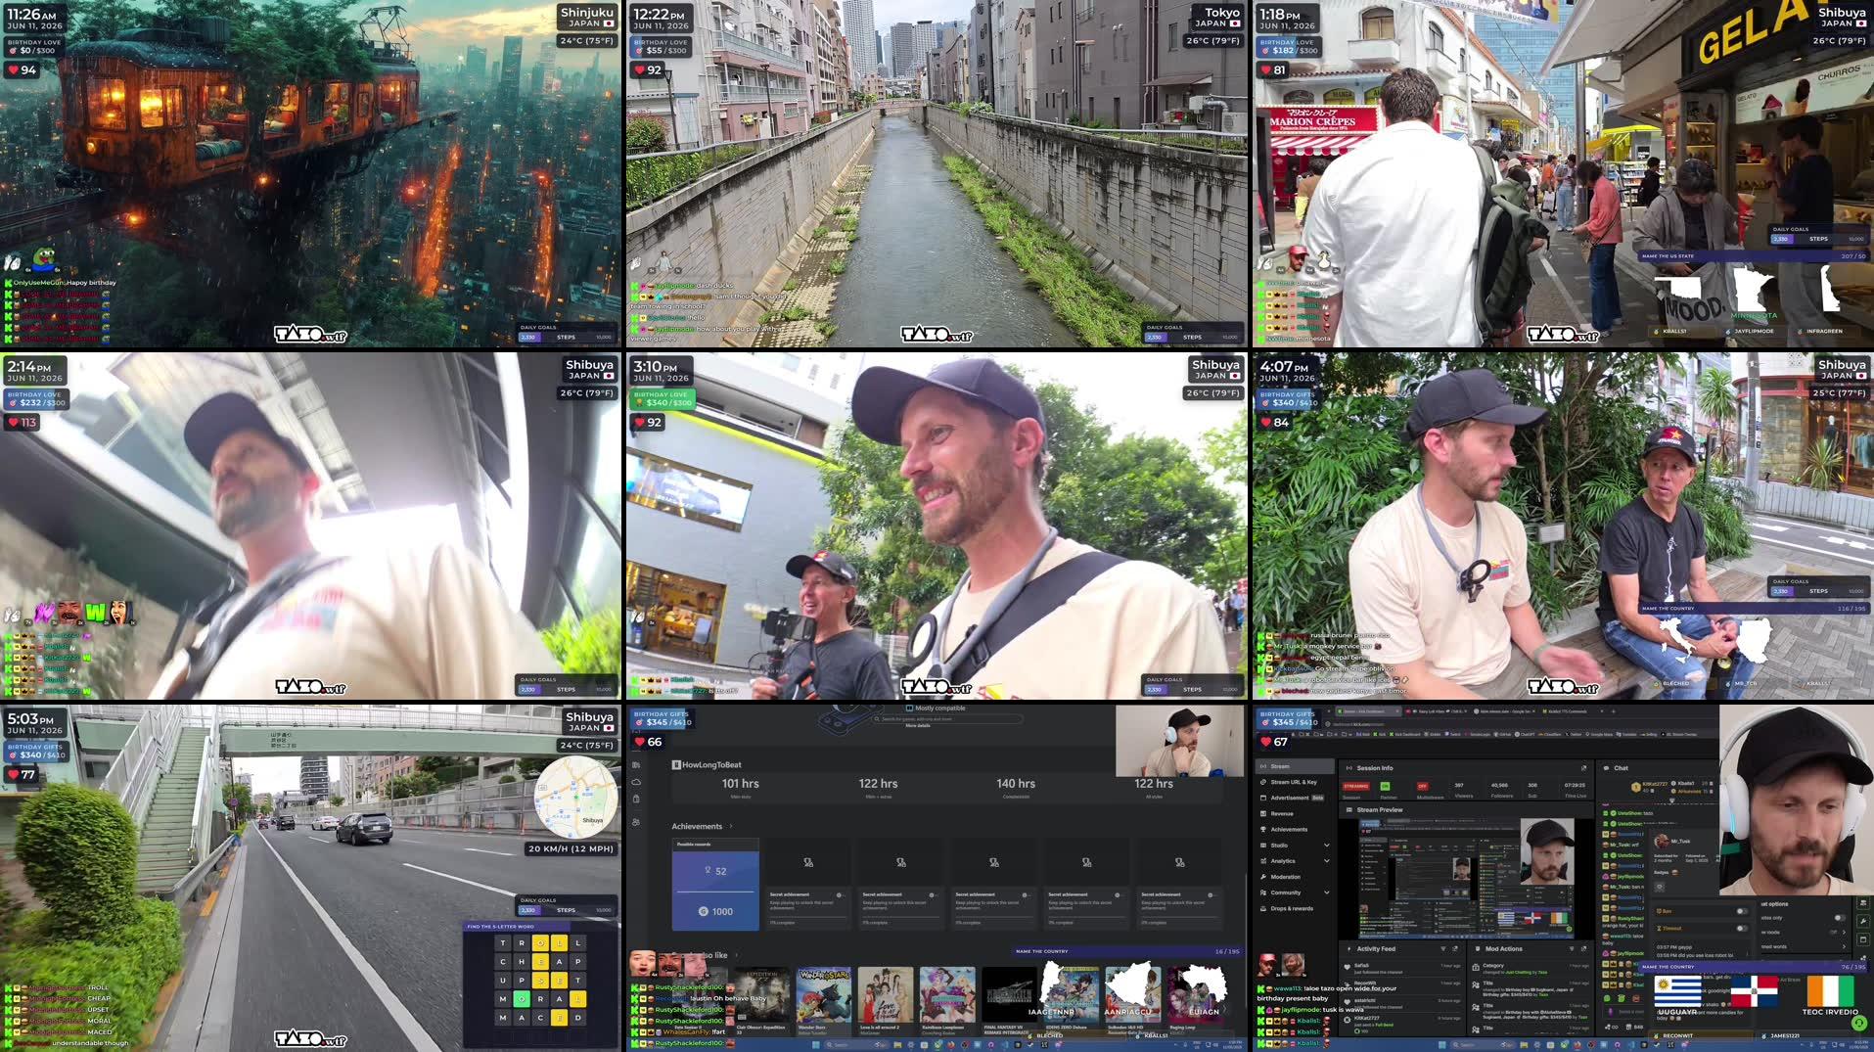1874x1052 pixels.
Task: Open Stream URL & Key in Kick sidebar
Action: point(1294,782)
